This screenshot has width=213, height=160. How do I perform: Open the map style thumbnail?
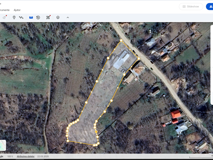(3, 145)
